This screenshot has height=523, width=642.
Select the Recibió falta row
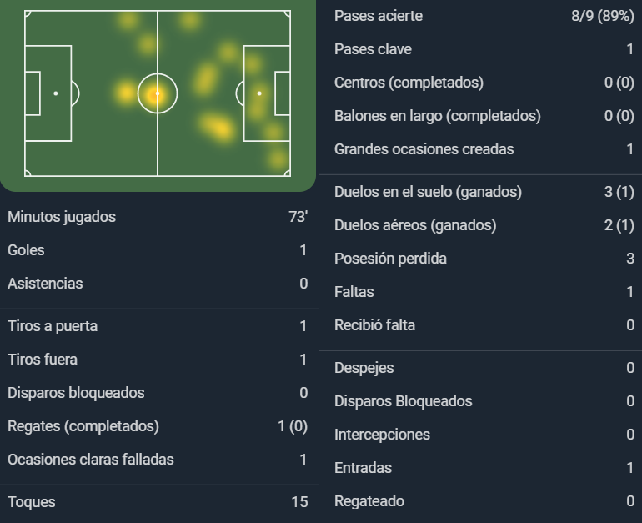click(x=484, y=325)
